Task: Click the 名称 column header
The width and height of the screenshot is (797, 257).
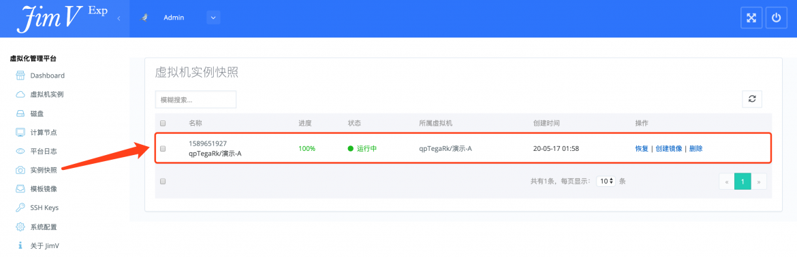Action: click(196, 123)
